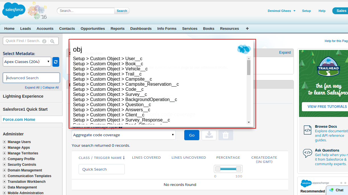Image resolution: width=348 pixels, height=195 pixels.
Task: Open the Info Forms tab
Action: [167, 29]
